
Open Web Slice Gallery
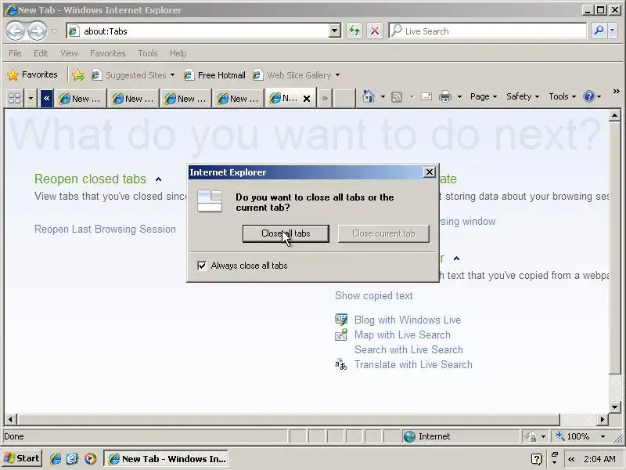296,75
